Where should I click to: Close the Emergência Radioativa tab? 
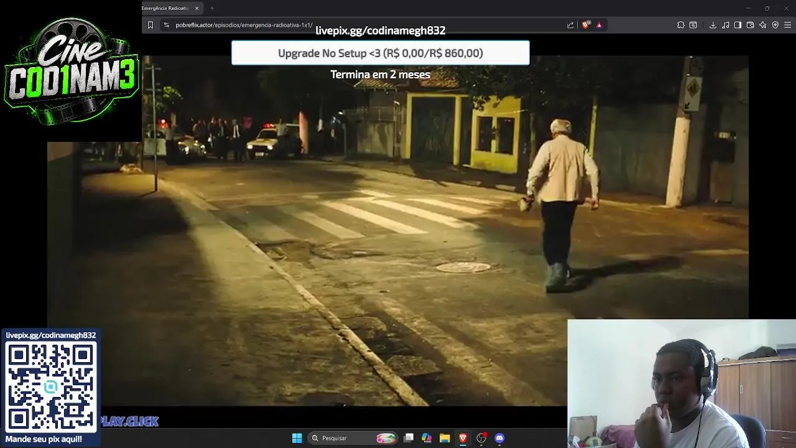click(197, 8)
